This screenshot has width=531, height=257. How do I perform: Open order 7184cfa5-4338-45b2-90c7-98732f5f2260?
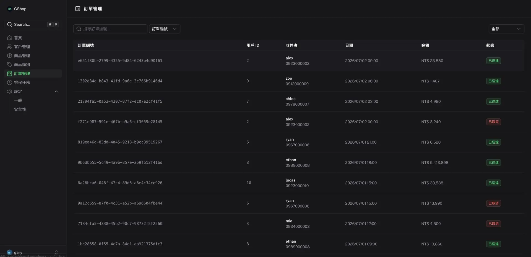coord(120,224)
